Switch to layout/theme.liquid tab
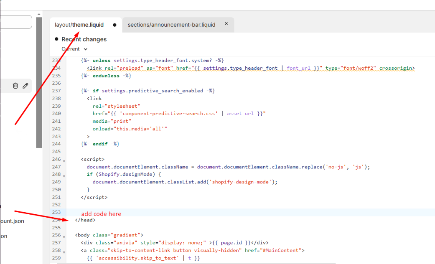 [79, 25]
